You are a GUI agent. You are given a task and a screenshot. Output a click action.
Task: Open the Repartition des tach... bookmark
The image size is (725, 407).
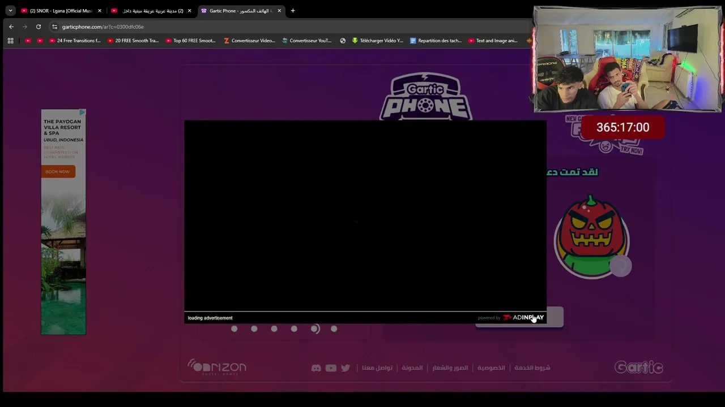[436, 41]
